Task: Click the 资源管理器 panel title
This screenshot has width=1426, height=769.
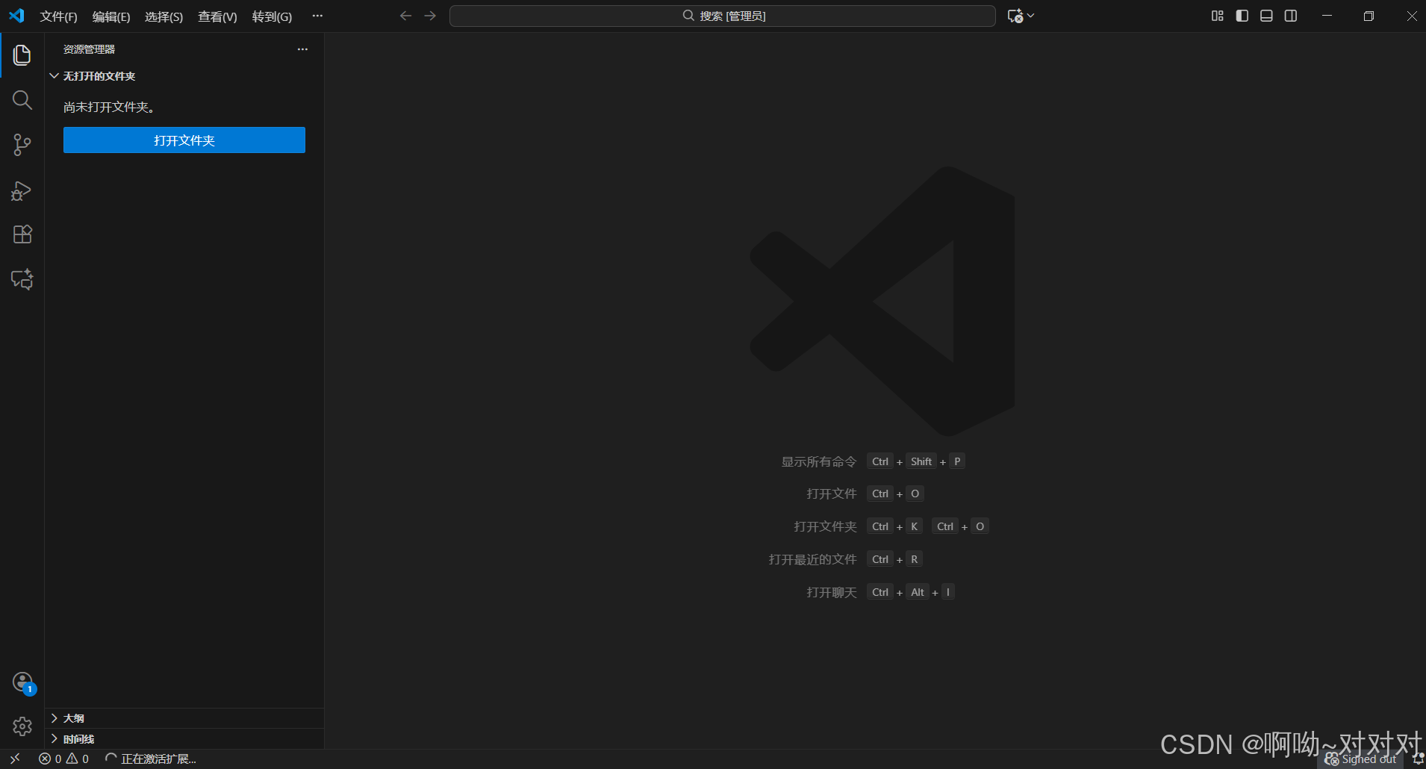Action: pos(89,49)
